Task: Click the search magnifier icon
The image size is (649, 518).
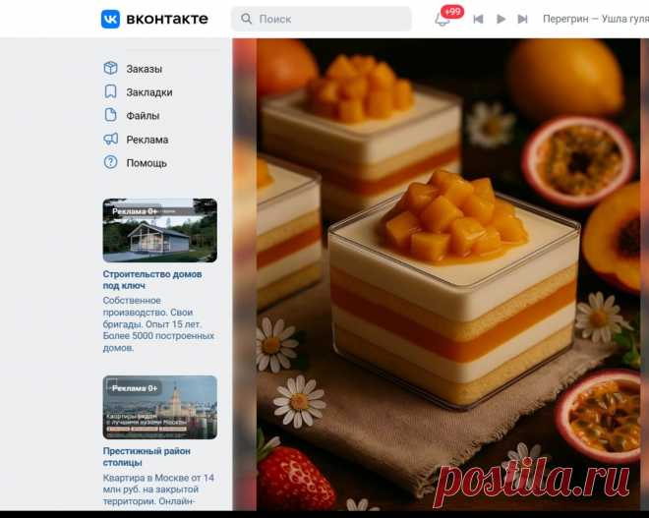Action: tap(246, 19)
